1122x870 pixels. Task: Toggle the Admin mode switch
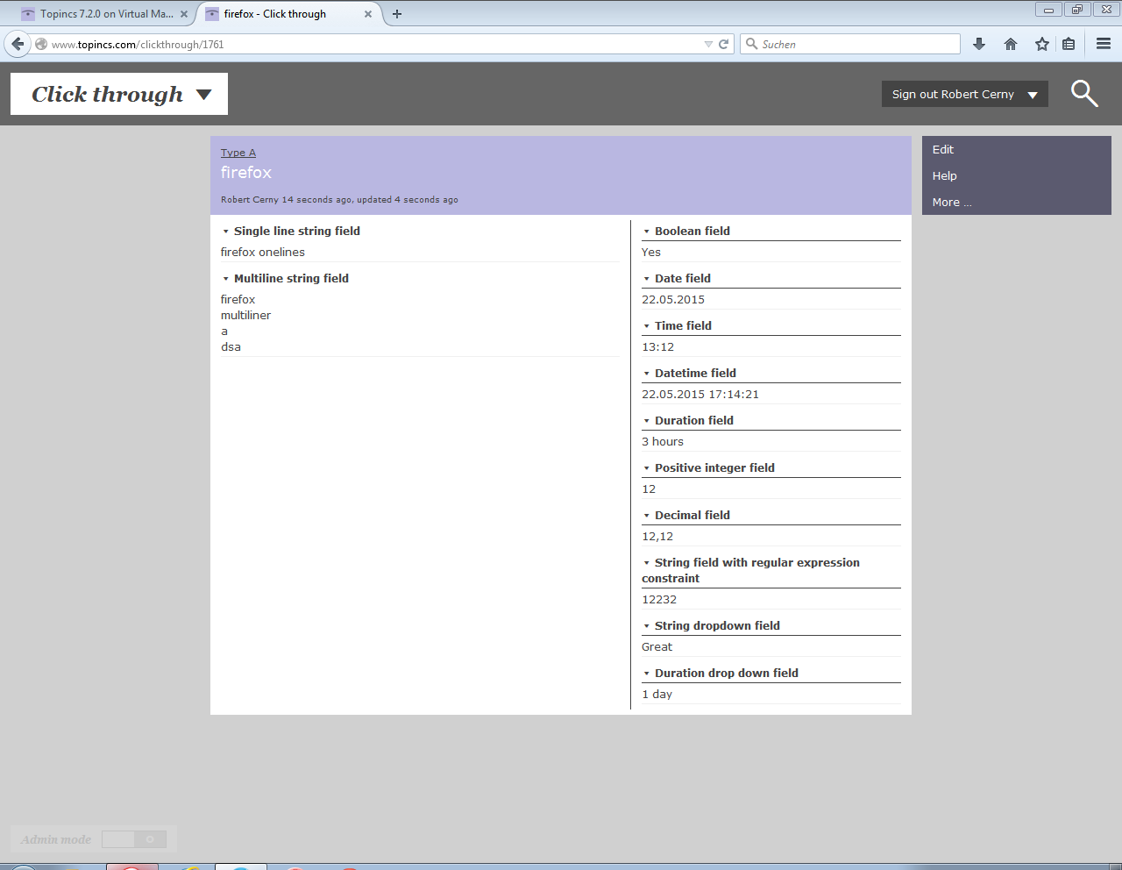[133, 839]
